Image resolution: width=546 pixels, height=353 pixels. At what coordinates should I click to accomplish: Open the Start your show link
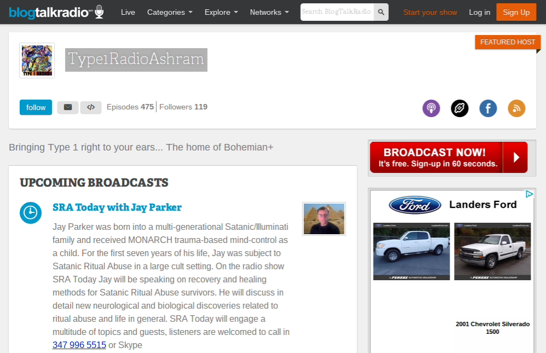[430, 12]
